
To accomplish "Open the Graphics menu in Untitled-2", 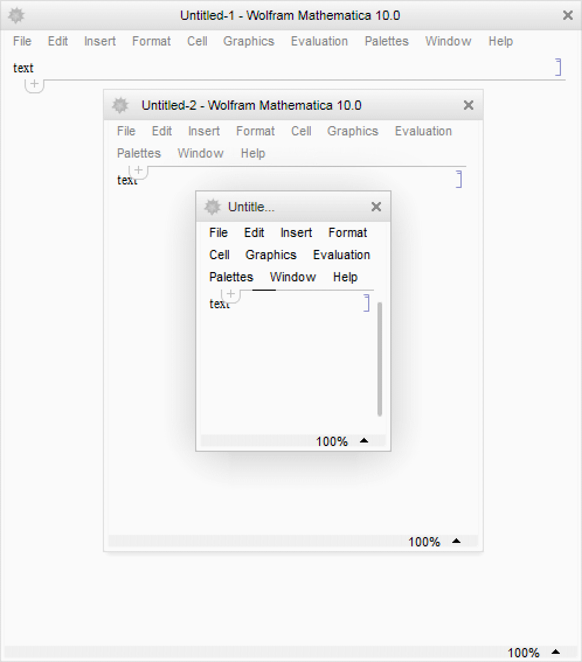I will point(352,131).
